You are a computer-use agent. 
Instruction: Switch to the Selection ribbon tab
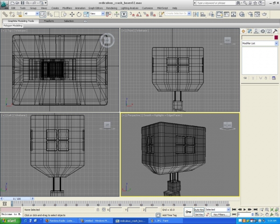(x=69, y=21)
